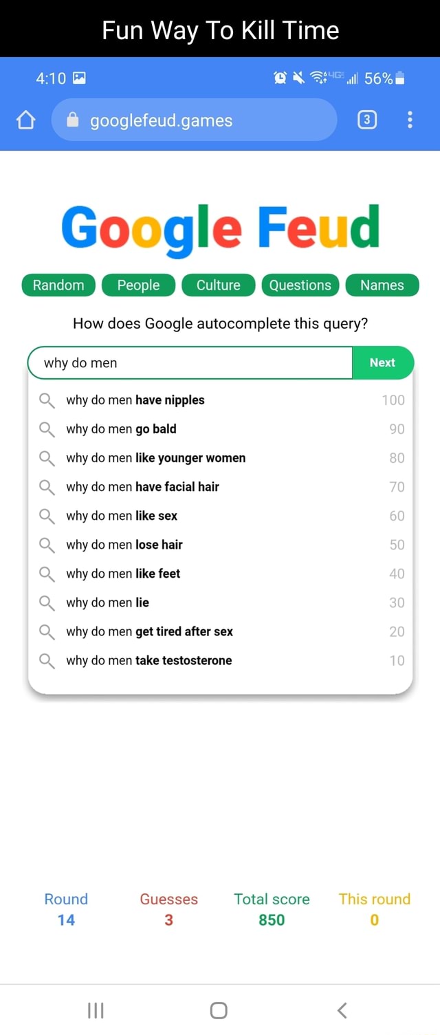Open the browser three-dot menu
Screen dimensions: 440x1035
[410, 120]
